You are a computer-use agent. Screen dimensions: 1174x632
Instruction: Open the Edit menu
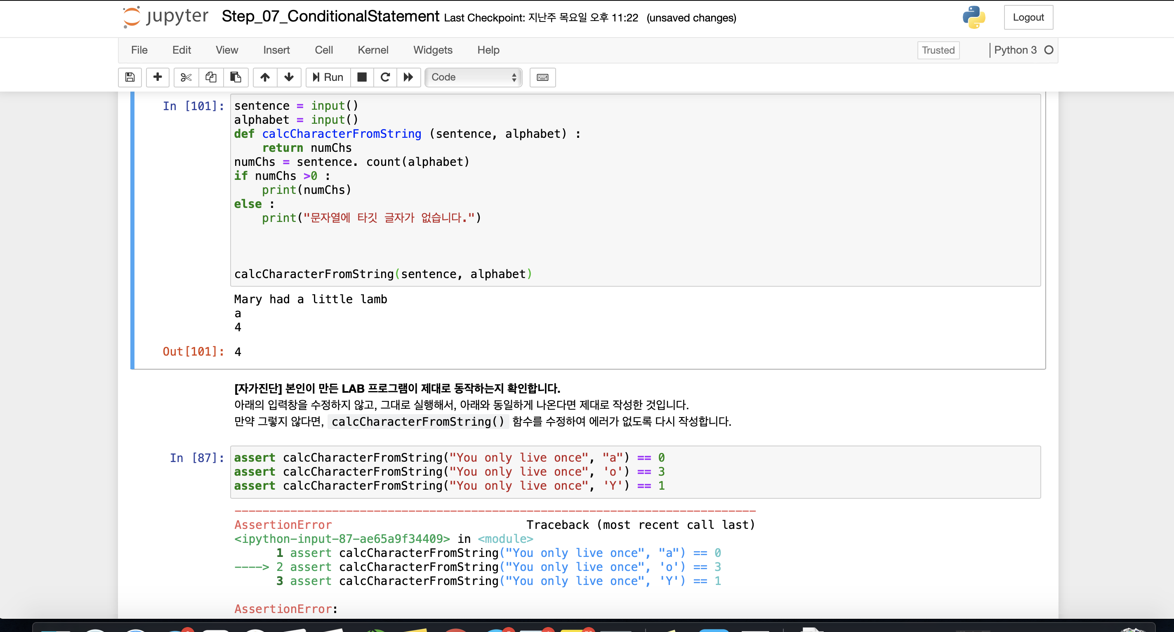(x=182, y=50)
